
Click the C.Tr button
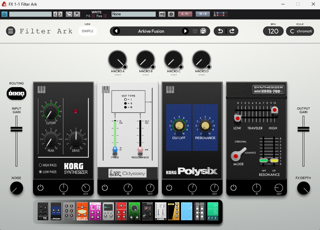[x=185, y=14]
